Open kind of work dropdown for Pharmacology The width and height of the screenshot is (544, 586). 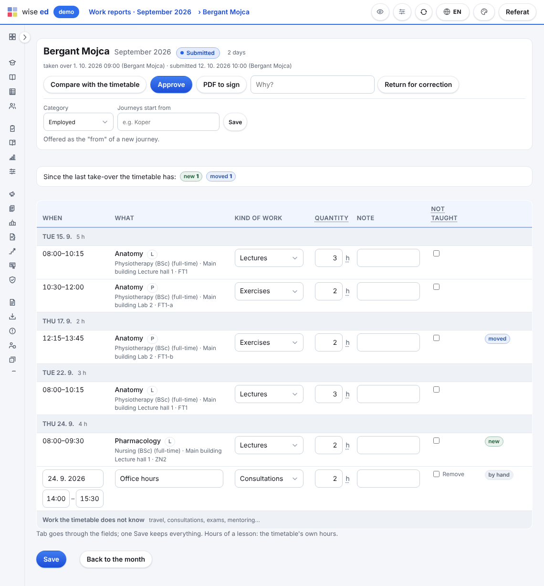pyautogui.click(x=269, y=446)
